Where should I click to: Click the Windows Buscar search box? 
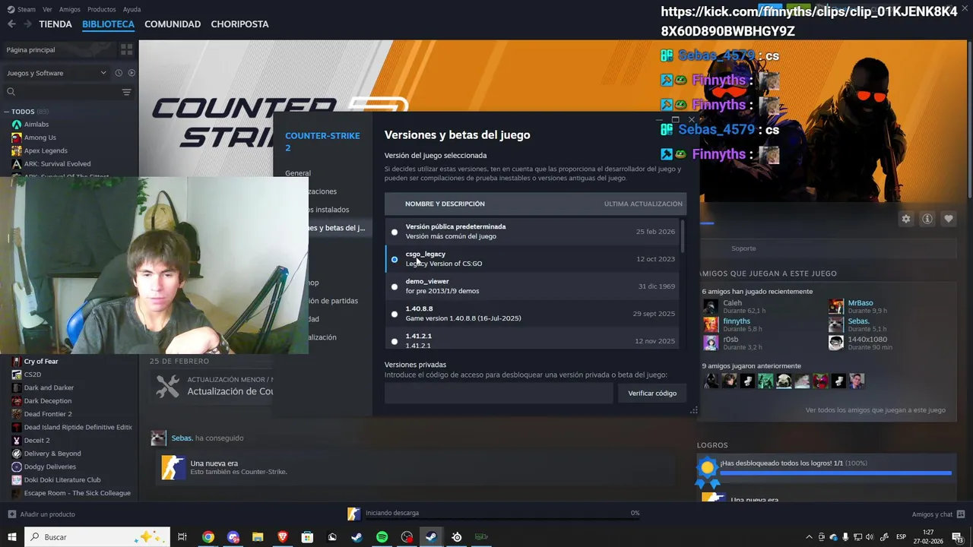(x=97, y=537)
